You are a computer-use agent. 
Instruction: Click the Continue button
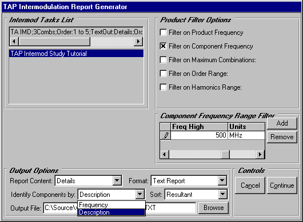tap(282, 185)
